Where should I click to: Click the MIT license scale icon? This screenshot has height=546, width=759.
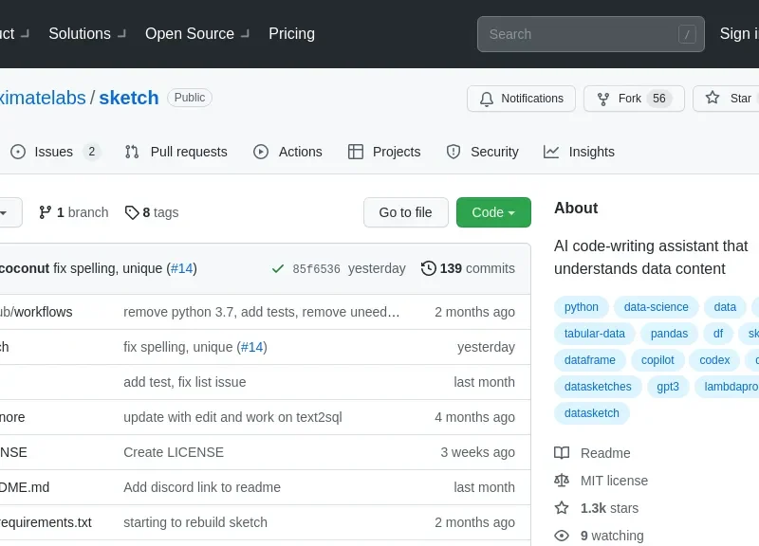(562, 481)
